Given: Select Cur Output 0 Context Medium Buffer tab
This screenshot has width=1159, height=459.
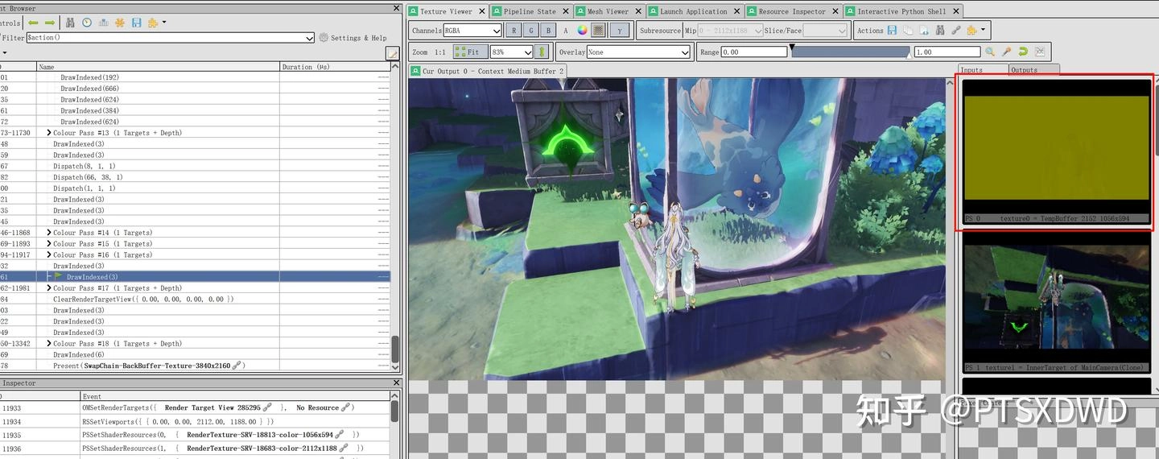Looking at the screenshot, I should coord(487,71).
